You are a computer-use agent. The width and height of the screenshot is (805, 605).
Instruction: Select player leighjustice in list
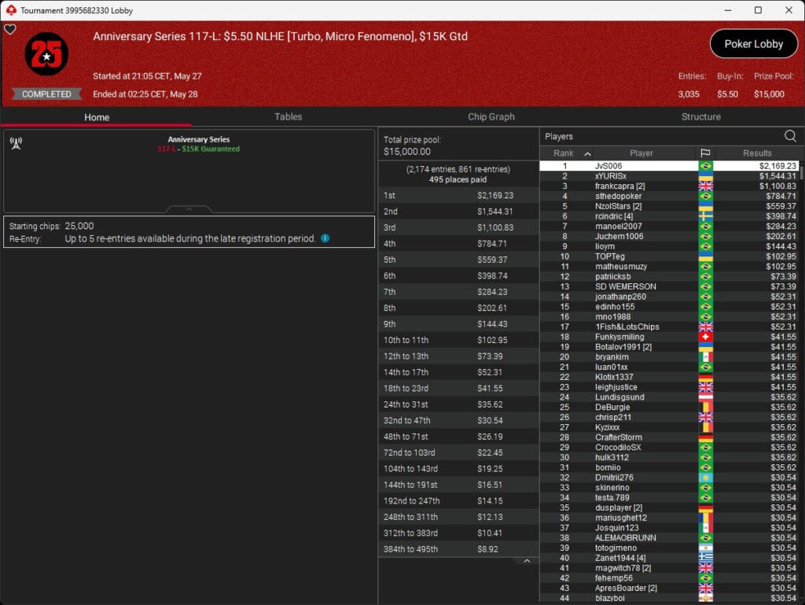click(670, 387)
